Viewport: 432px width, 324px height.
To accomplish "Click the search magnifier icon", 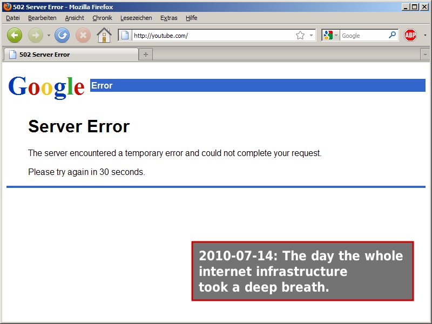I will tap(392, 36).
